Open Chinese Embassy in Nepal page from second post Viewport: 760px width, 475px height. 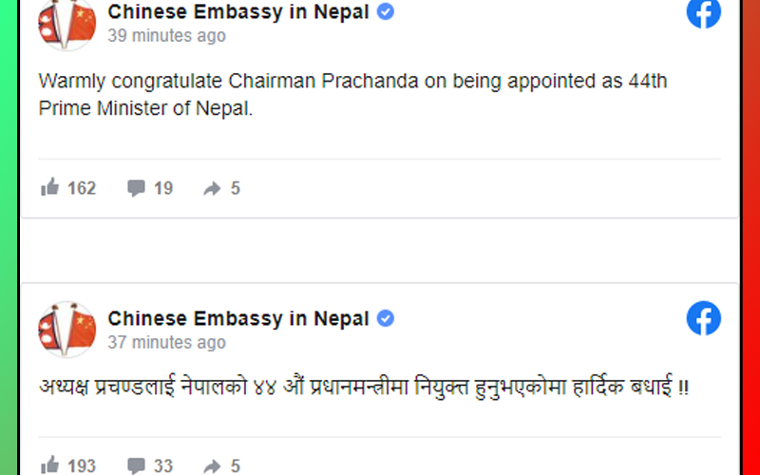(237, 318)
